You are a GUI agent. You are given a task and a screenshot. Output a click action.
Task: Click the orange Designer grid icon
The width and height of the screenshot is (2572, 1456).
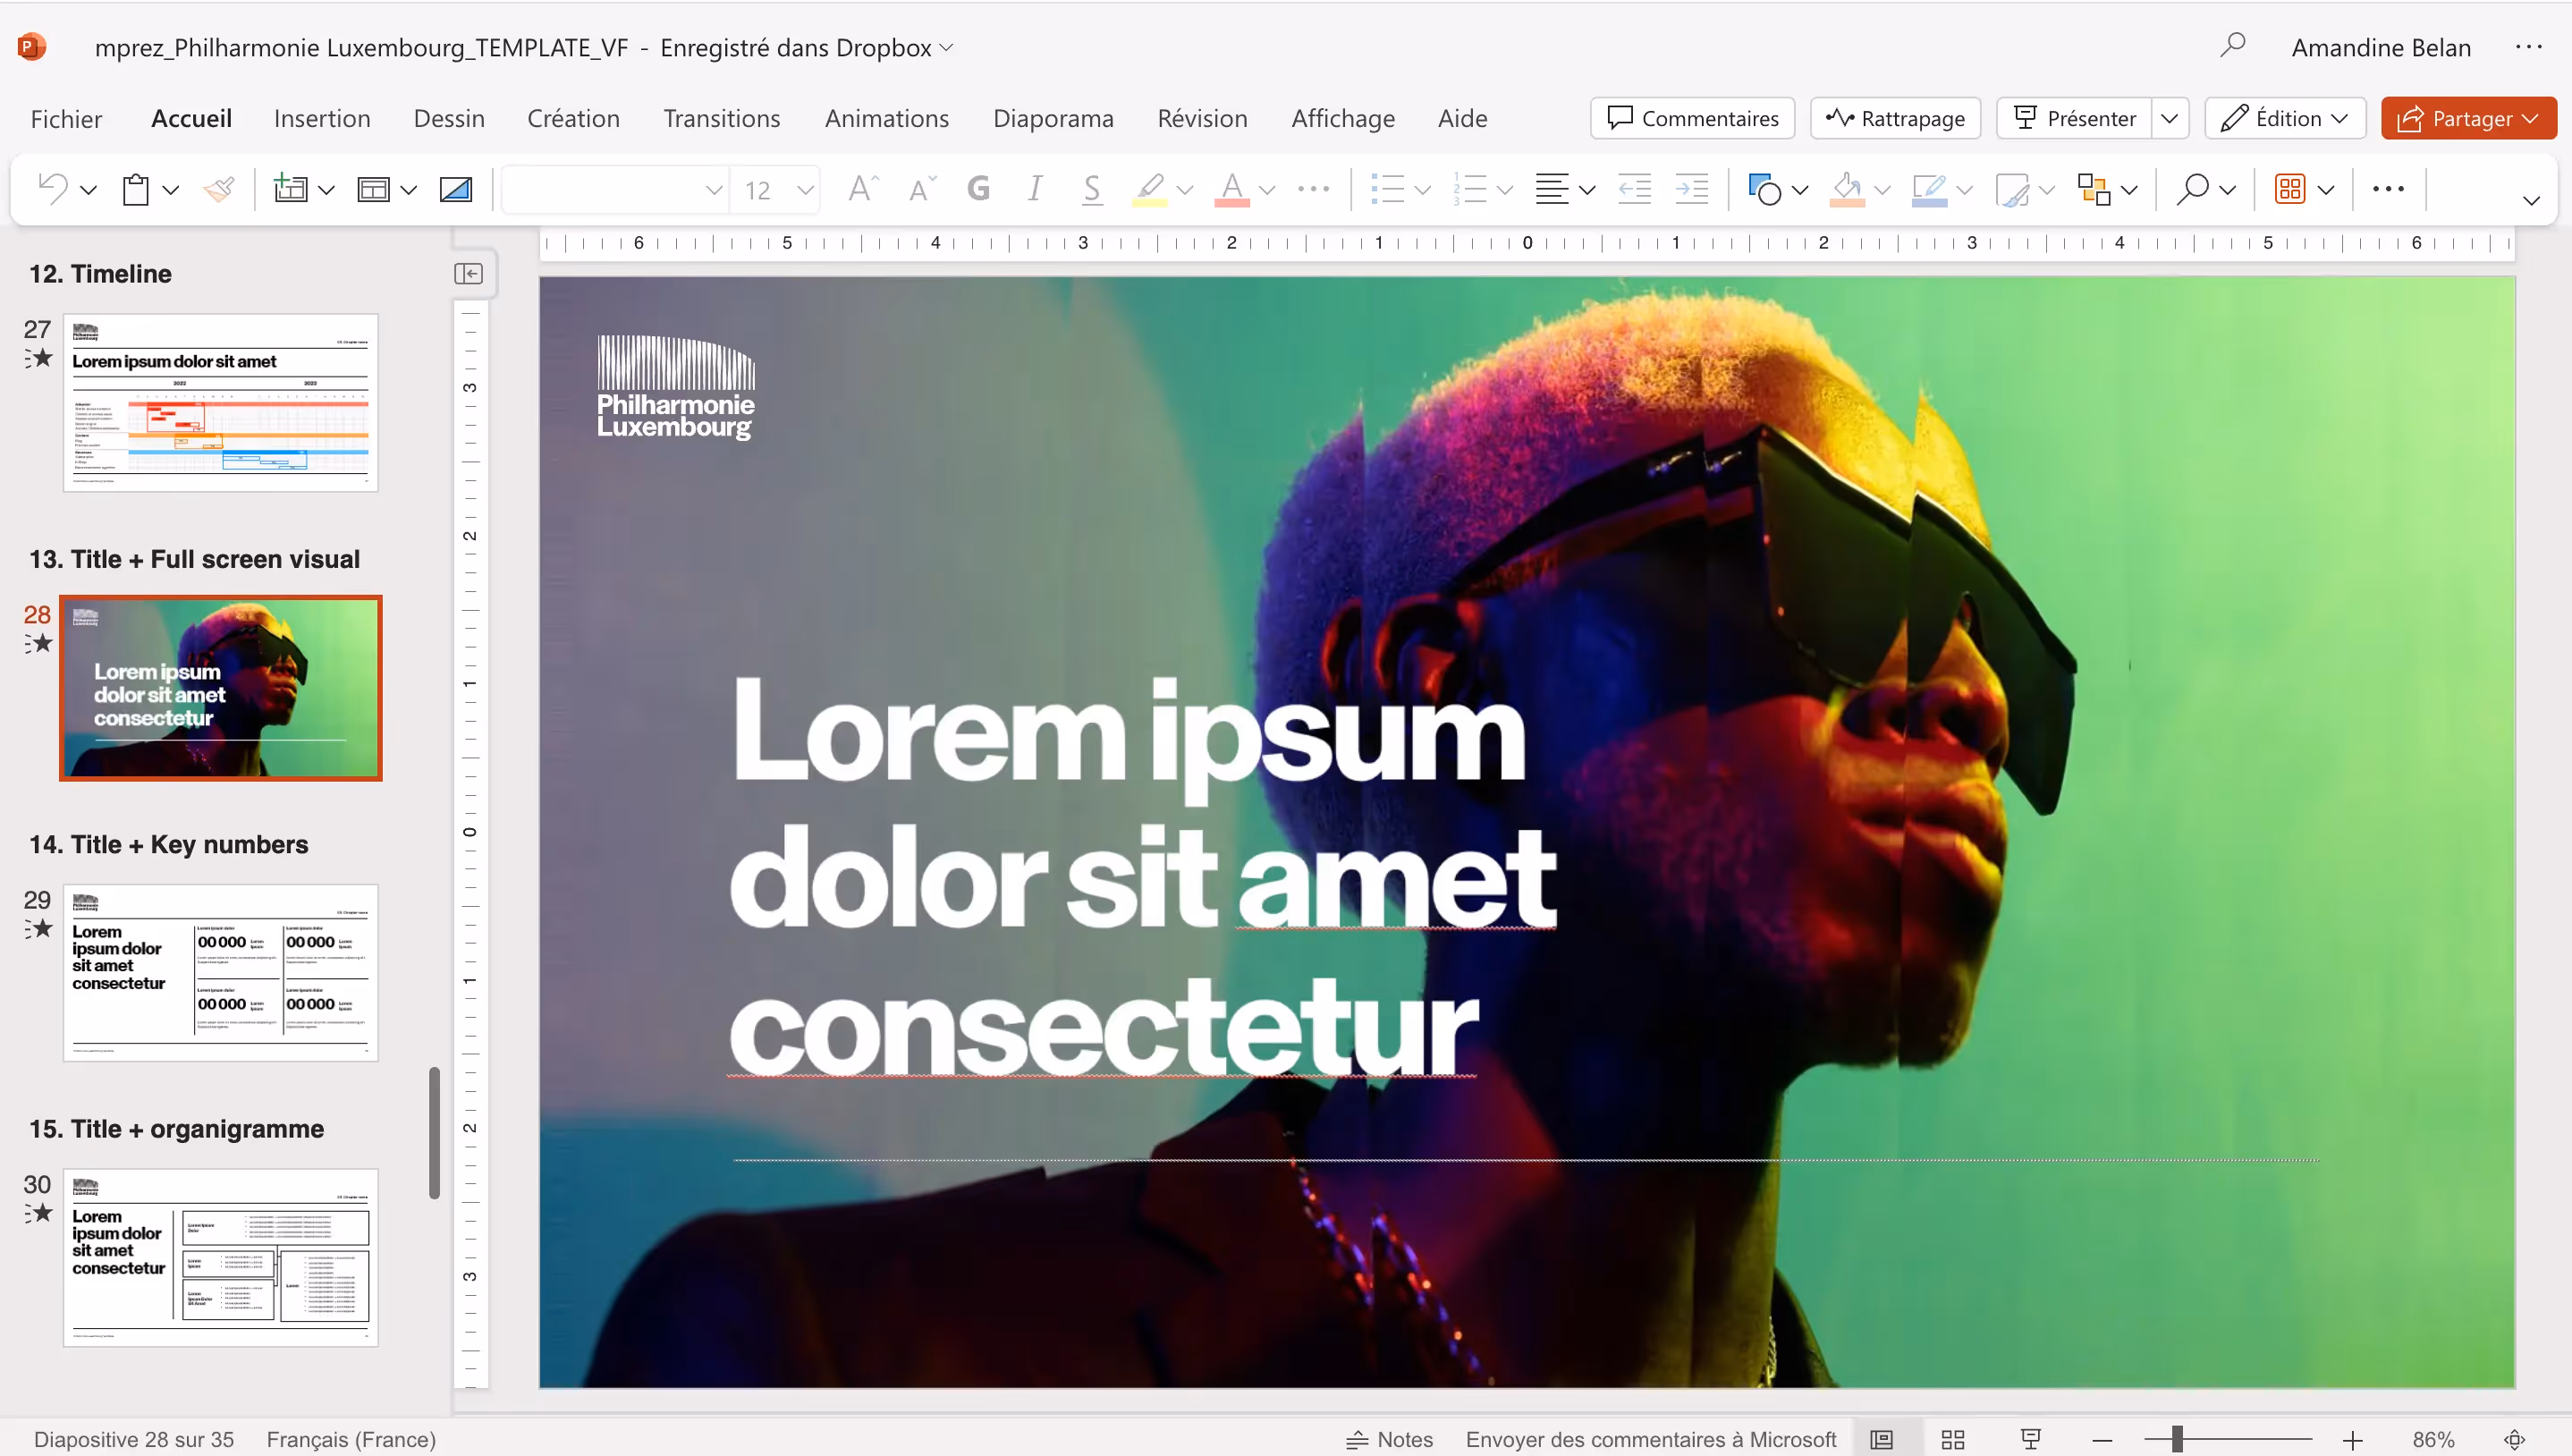(2290, 189)
